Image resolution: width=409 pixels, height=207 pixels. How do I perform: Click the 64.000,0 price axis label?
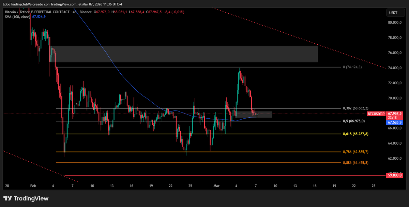coord(395,143)
